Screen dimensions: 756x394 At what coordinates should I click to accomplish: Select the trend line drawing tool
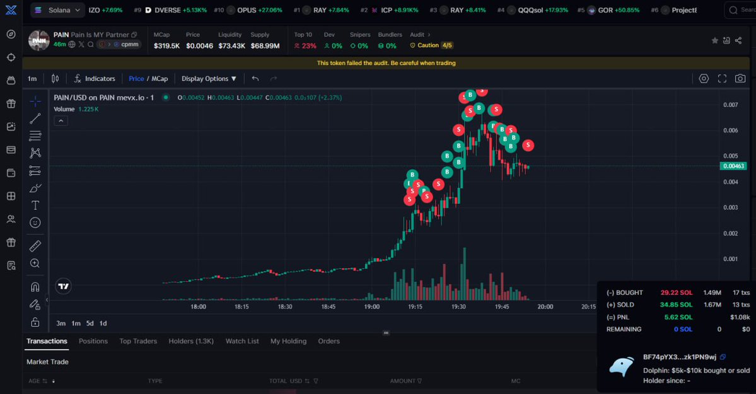35,119
